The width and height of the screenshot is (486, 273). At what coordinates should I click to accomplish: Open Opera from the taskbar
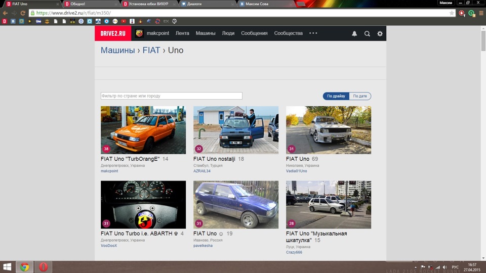[43, 267]
